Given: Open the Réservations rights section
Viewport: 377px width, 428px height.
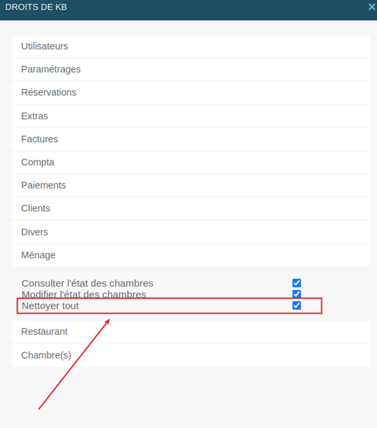Looking at the screenshot, I should [x=191, y=93].
